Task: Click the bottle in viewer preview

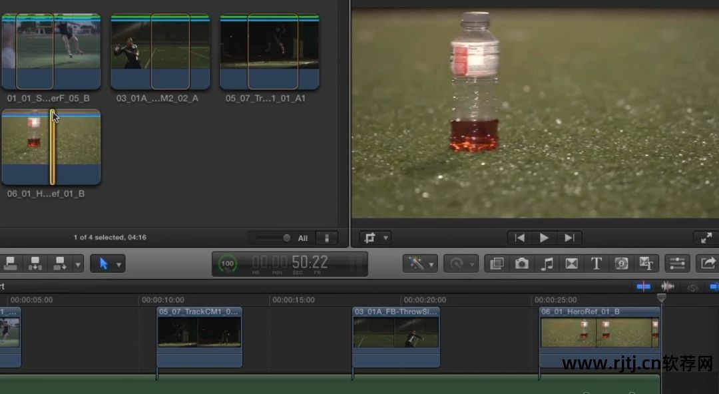Action: [475, 83]
